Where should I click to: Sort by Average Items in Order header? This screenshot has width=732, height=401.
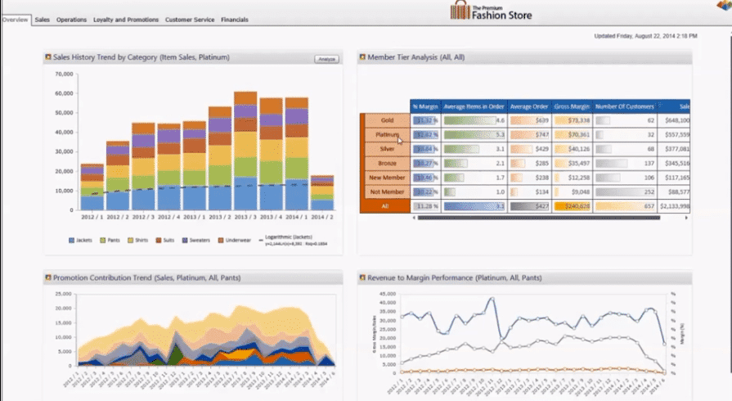click(474, 106)
